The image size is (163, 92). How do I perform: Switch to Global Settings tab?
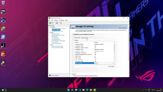77,38
